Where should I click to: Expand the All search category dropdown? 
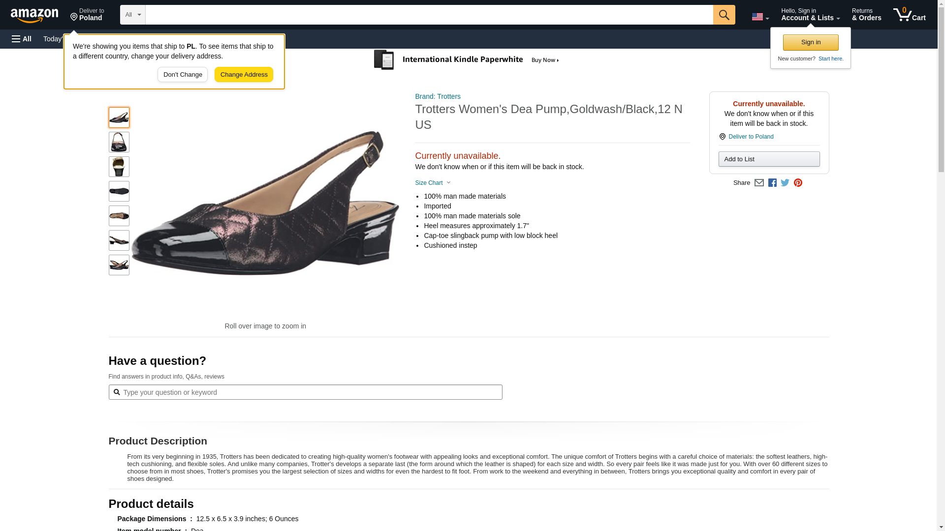[133, 15]
